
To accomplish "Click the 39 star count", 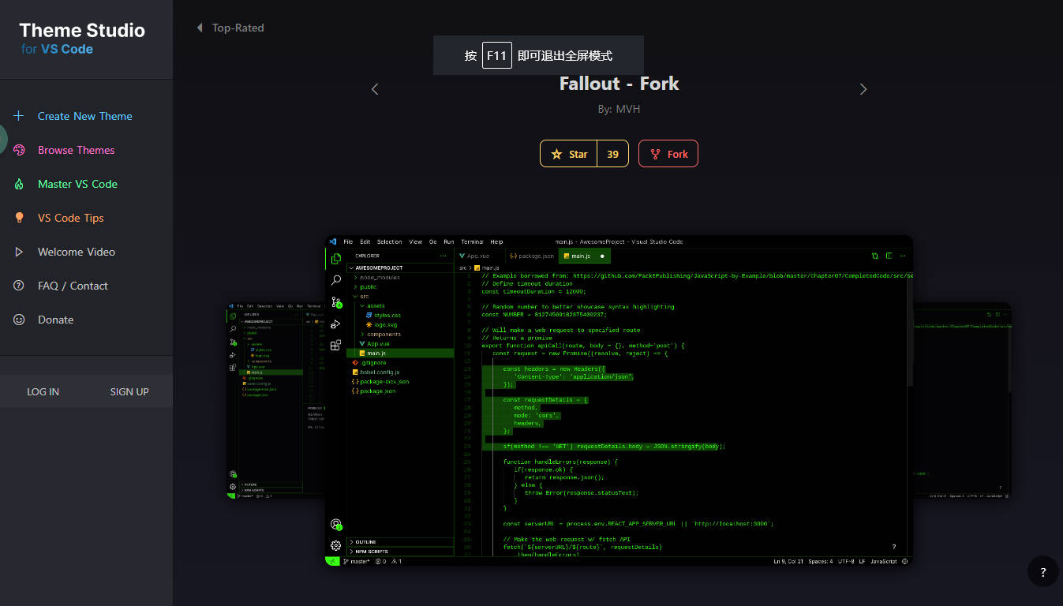I will coord(613,154).
